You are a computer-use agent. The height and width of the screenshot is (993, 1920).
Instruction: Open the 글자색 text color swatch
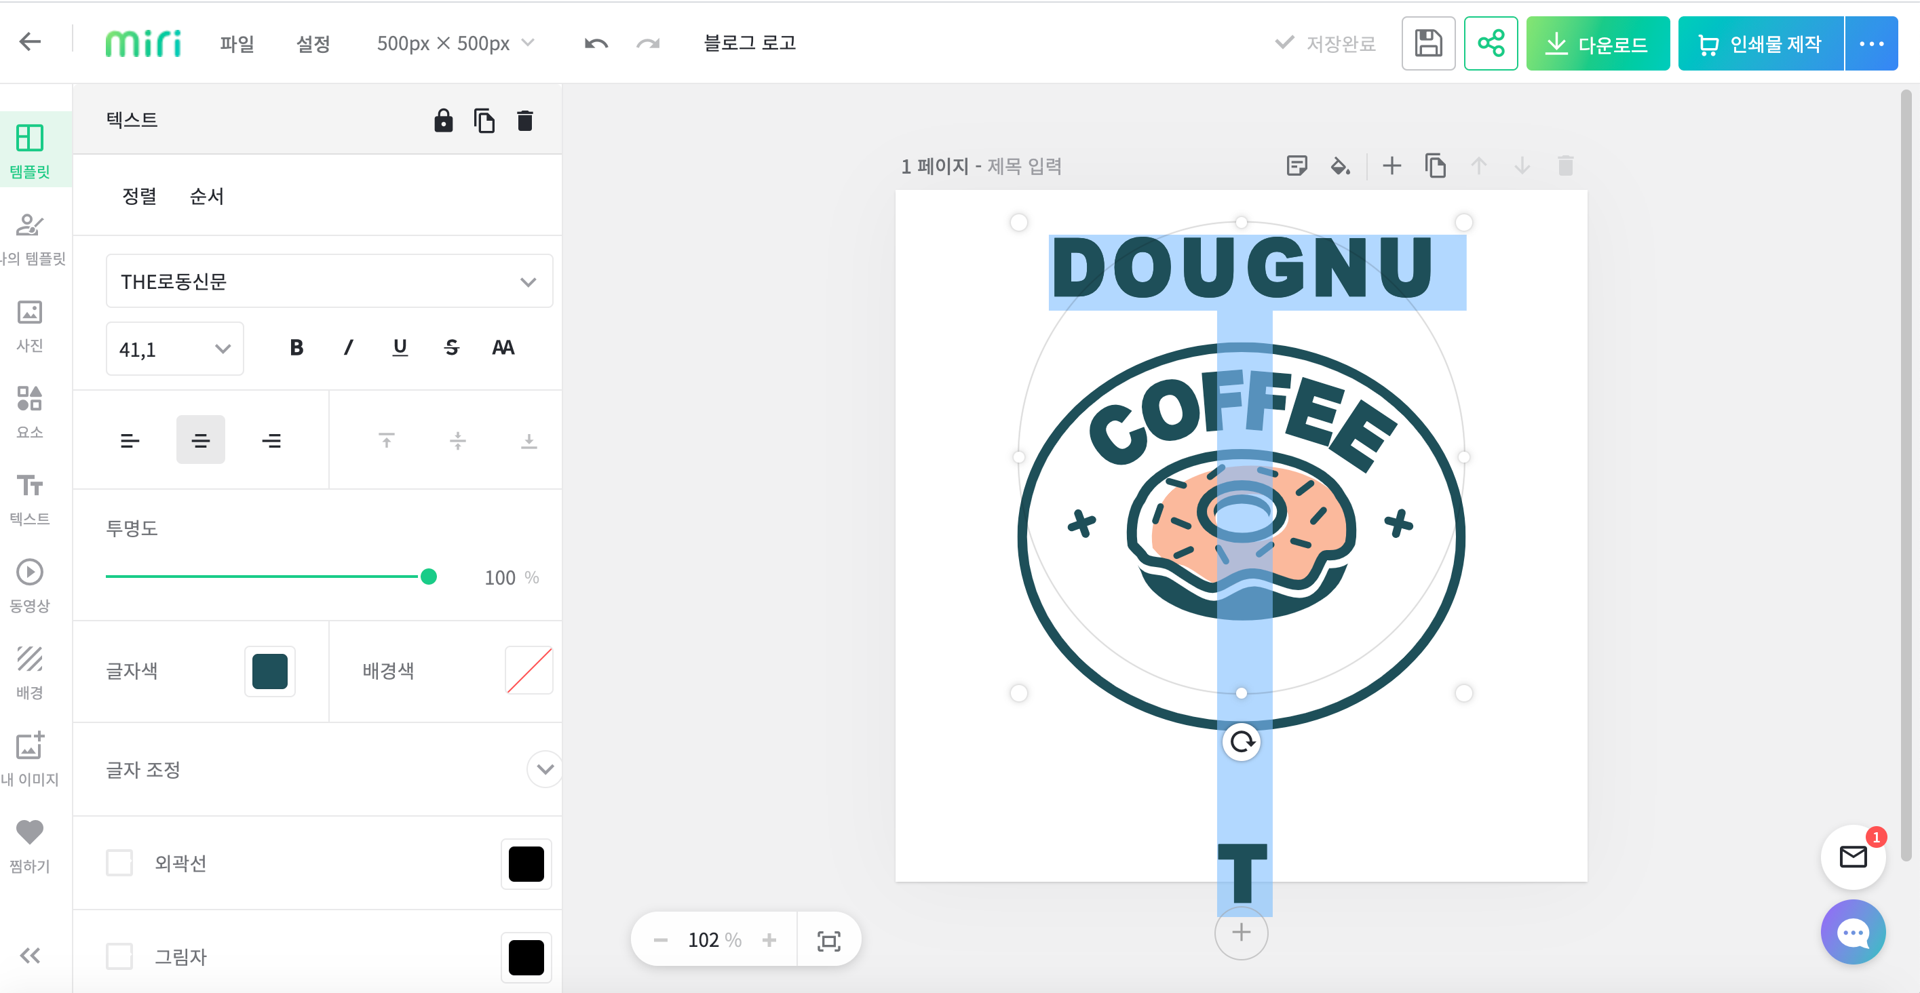270,670
